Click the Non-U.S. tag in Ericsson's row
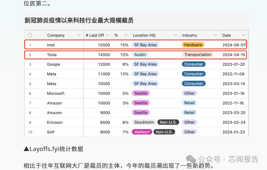The width and height of the screenshot is (267, 170). [x=168, y=122]
